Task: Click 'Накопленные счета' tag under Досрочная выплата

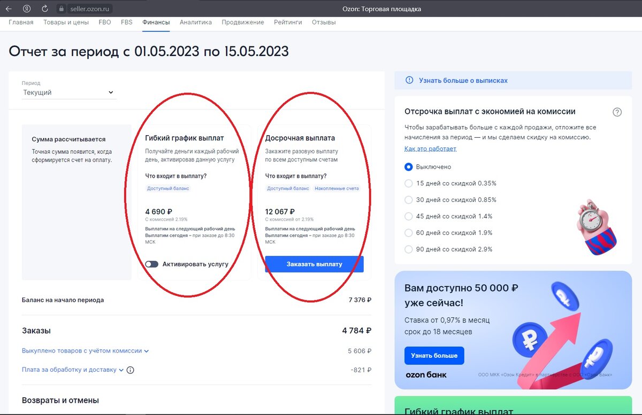Action: point(337,189)
